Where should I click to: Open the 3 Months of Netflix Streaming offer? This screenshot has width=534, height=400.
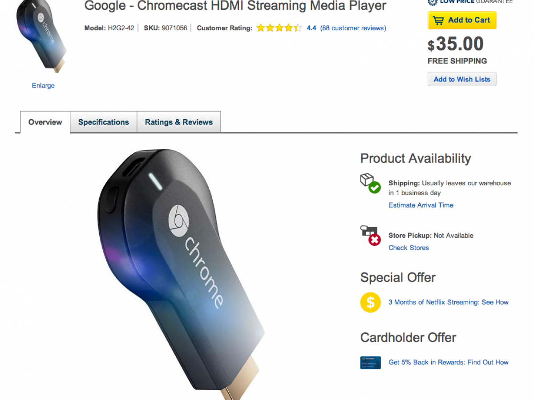(448, 302)
